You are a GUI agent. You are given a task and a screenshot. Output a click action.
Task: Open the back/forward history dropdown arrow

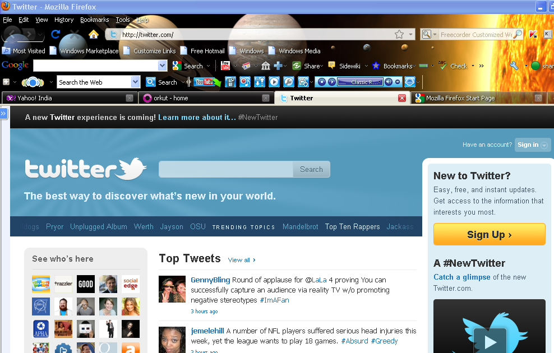tap(41, 35)
